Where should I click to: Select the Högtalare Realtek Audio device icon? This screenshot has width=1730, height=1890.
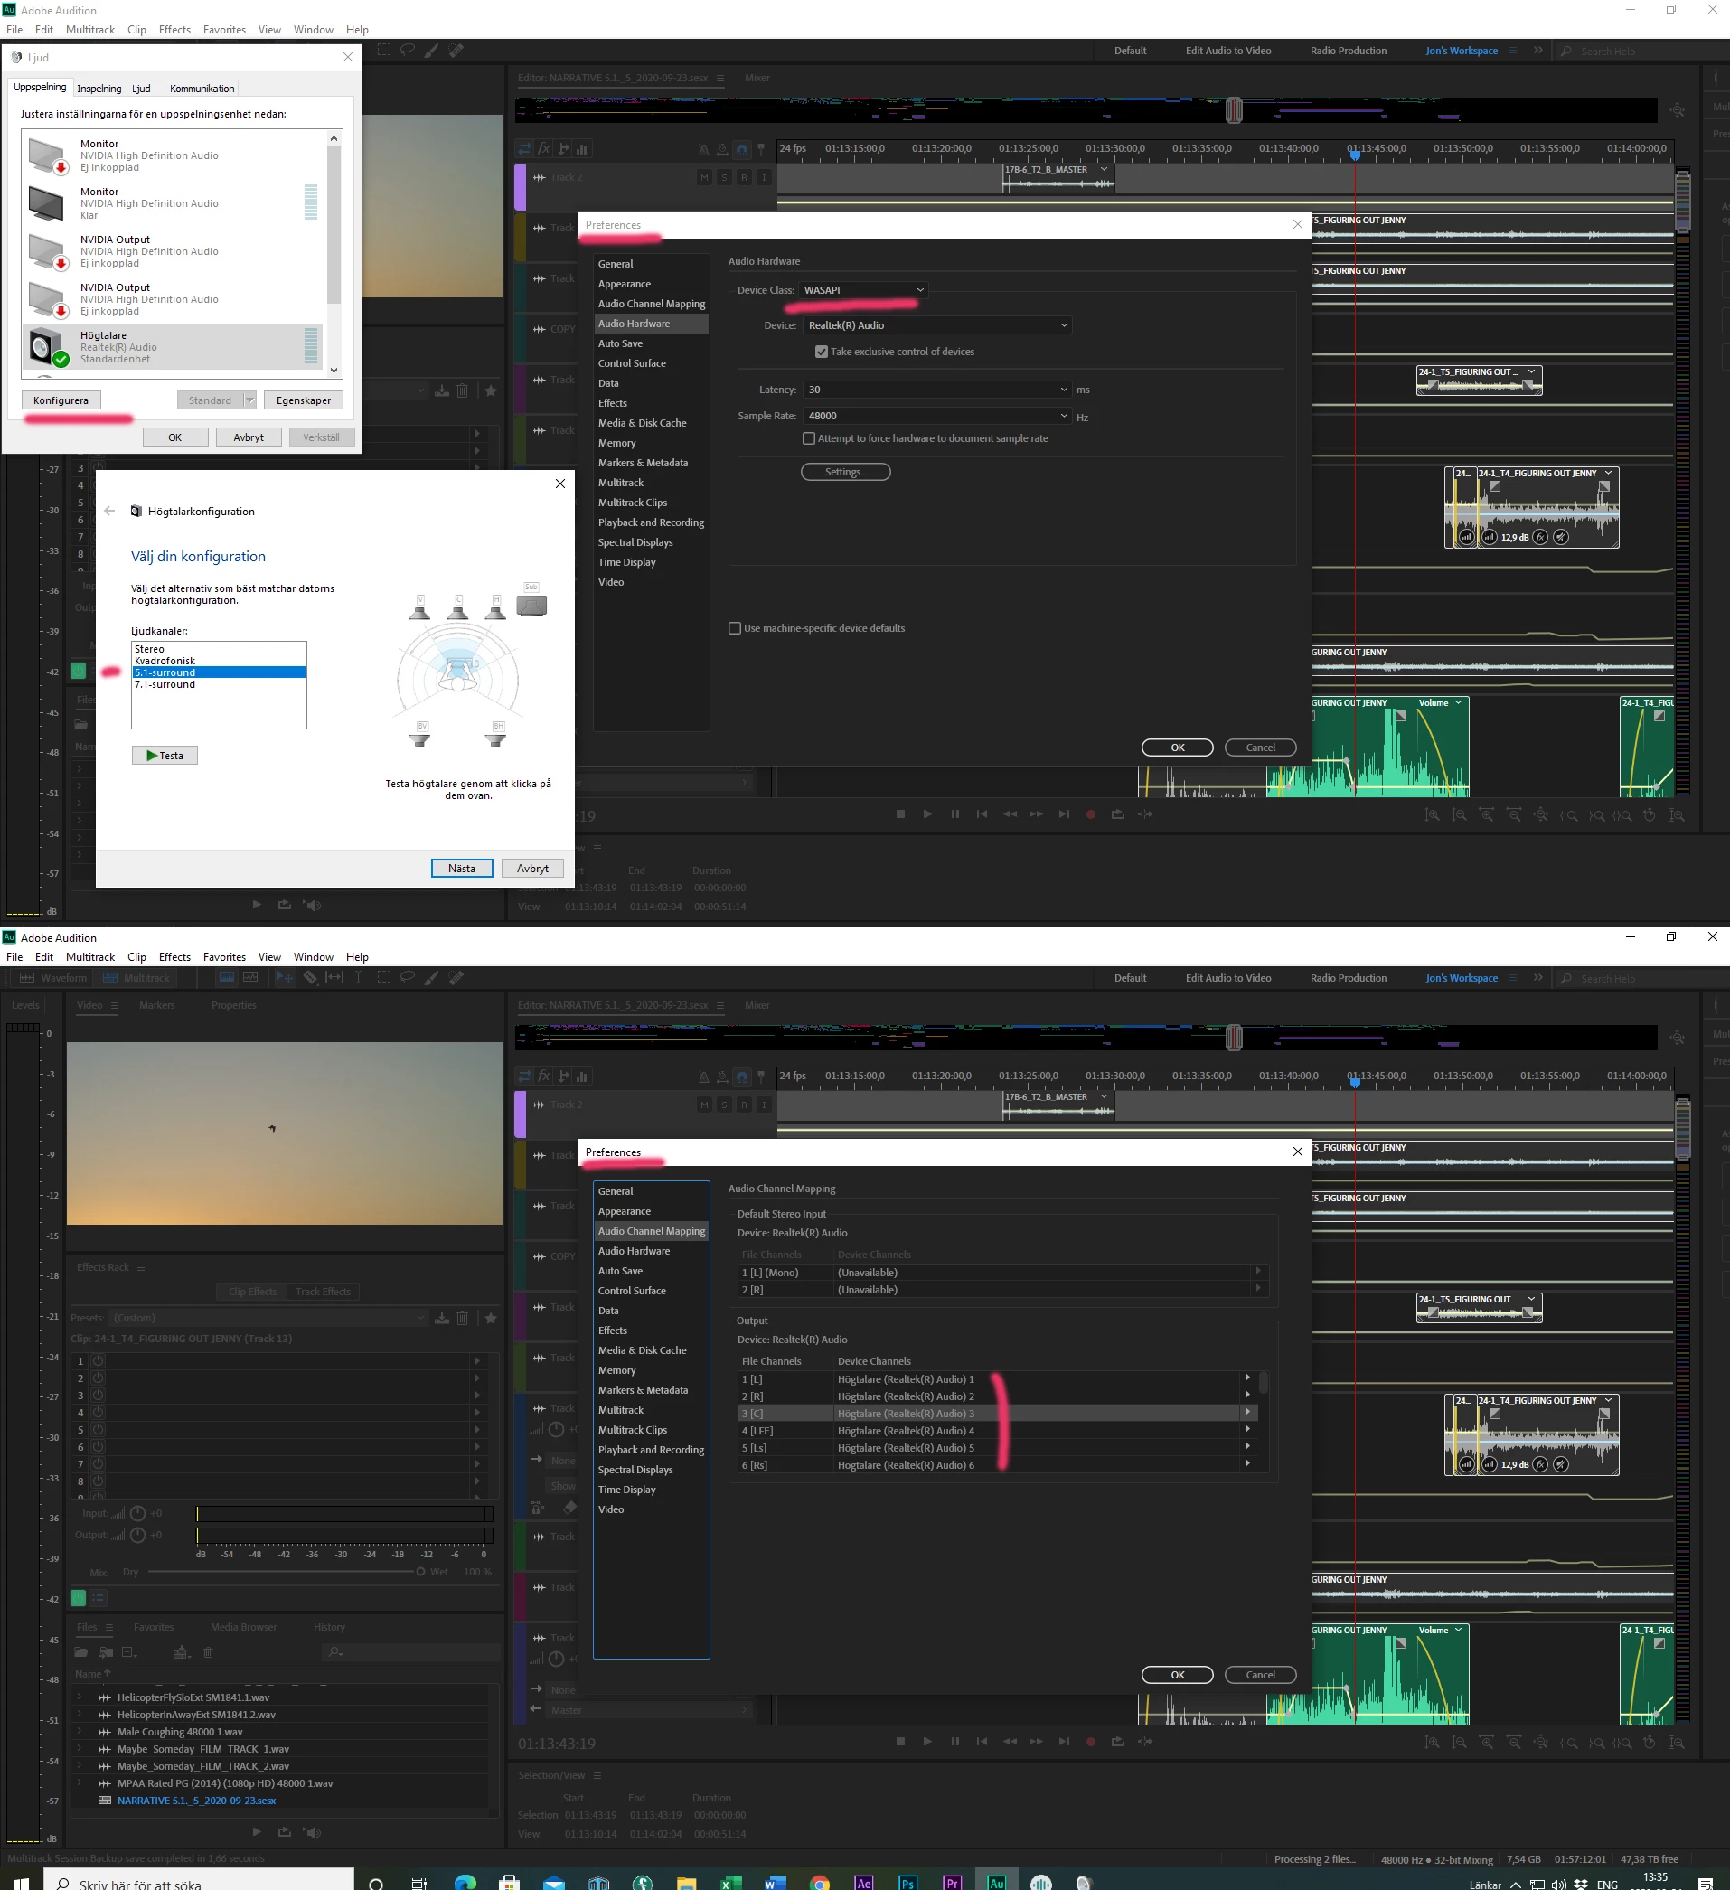tap(47, 347)
